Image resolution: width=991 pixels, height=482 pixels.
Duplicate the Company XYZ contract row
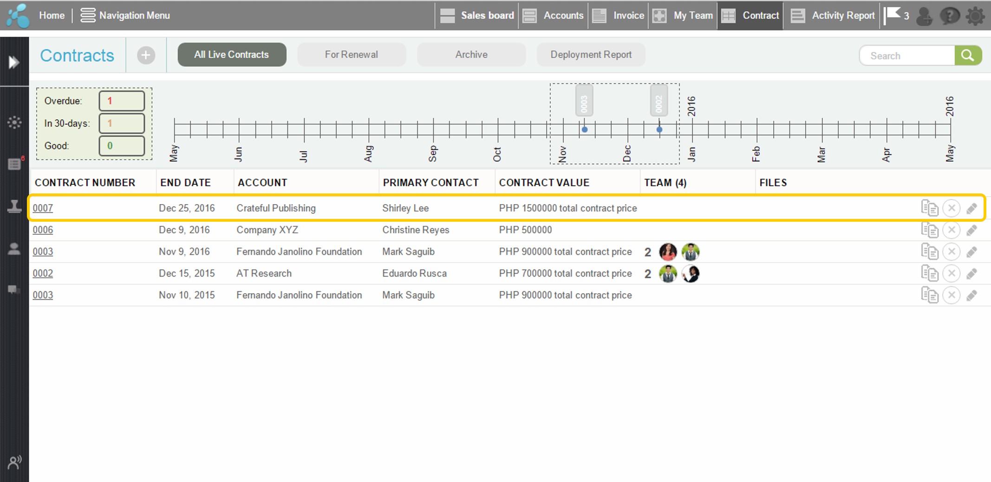click(929, 230)
